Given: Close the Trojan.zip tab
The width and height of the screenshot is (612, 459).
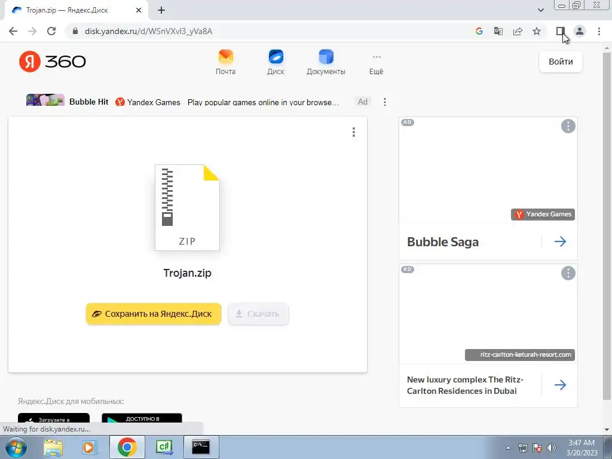Looking at the screenshot, I should pos(139,10).
